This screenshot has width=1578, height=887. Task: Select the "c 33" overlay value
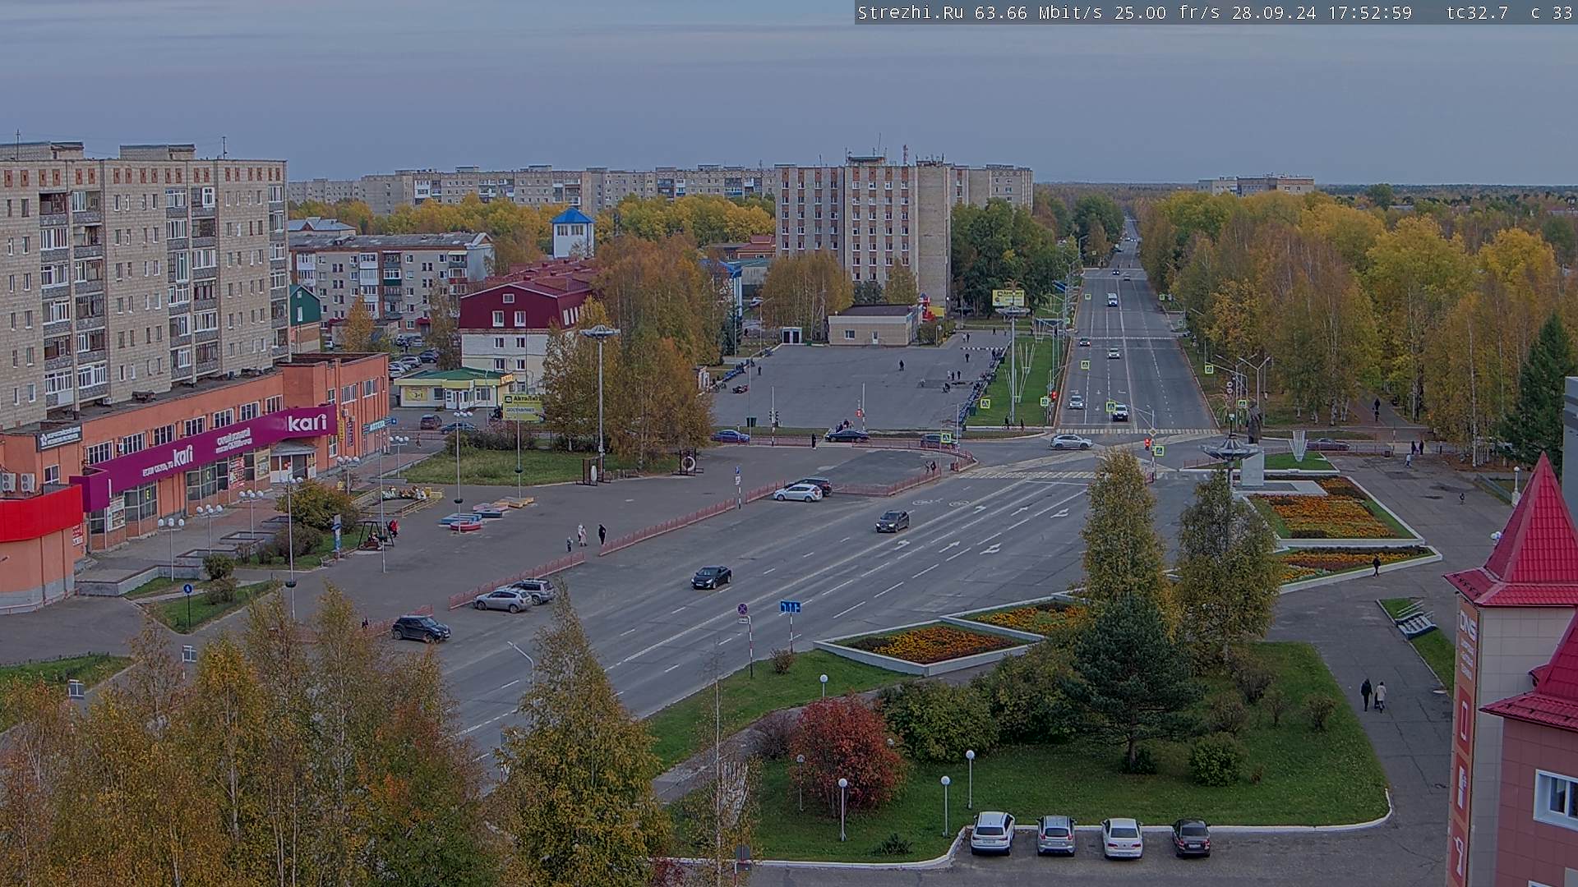[1552, 13]
